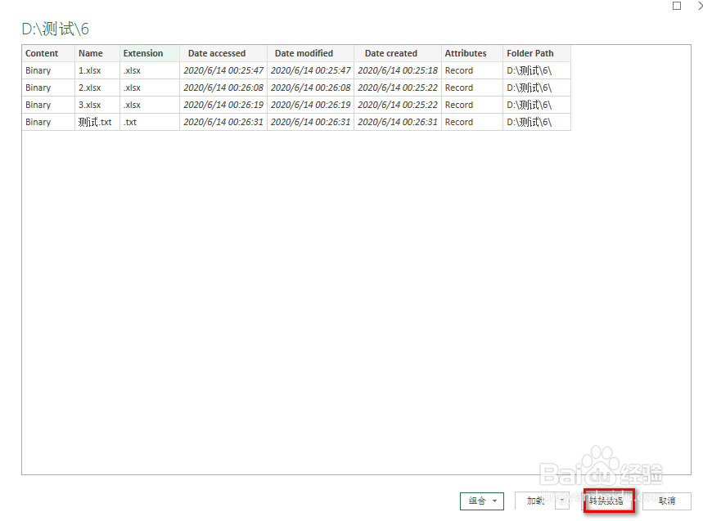
Task: Click the file name 测试.txt
Action: (x=97, y=122)
